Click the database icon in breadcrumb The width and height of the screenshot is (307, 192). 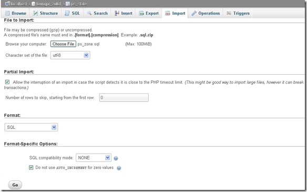34,4
